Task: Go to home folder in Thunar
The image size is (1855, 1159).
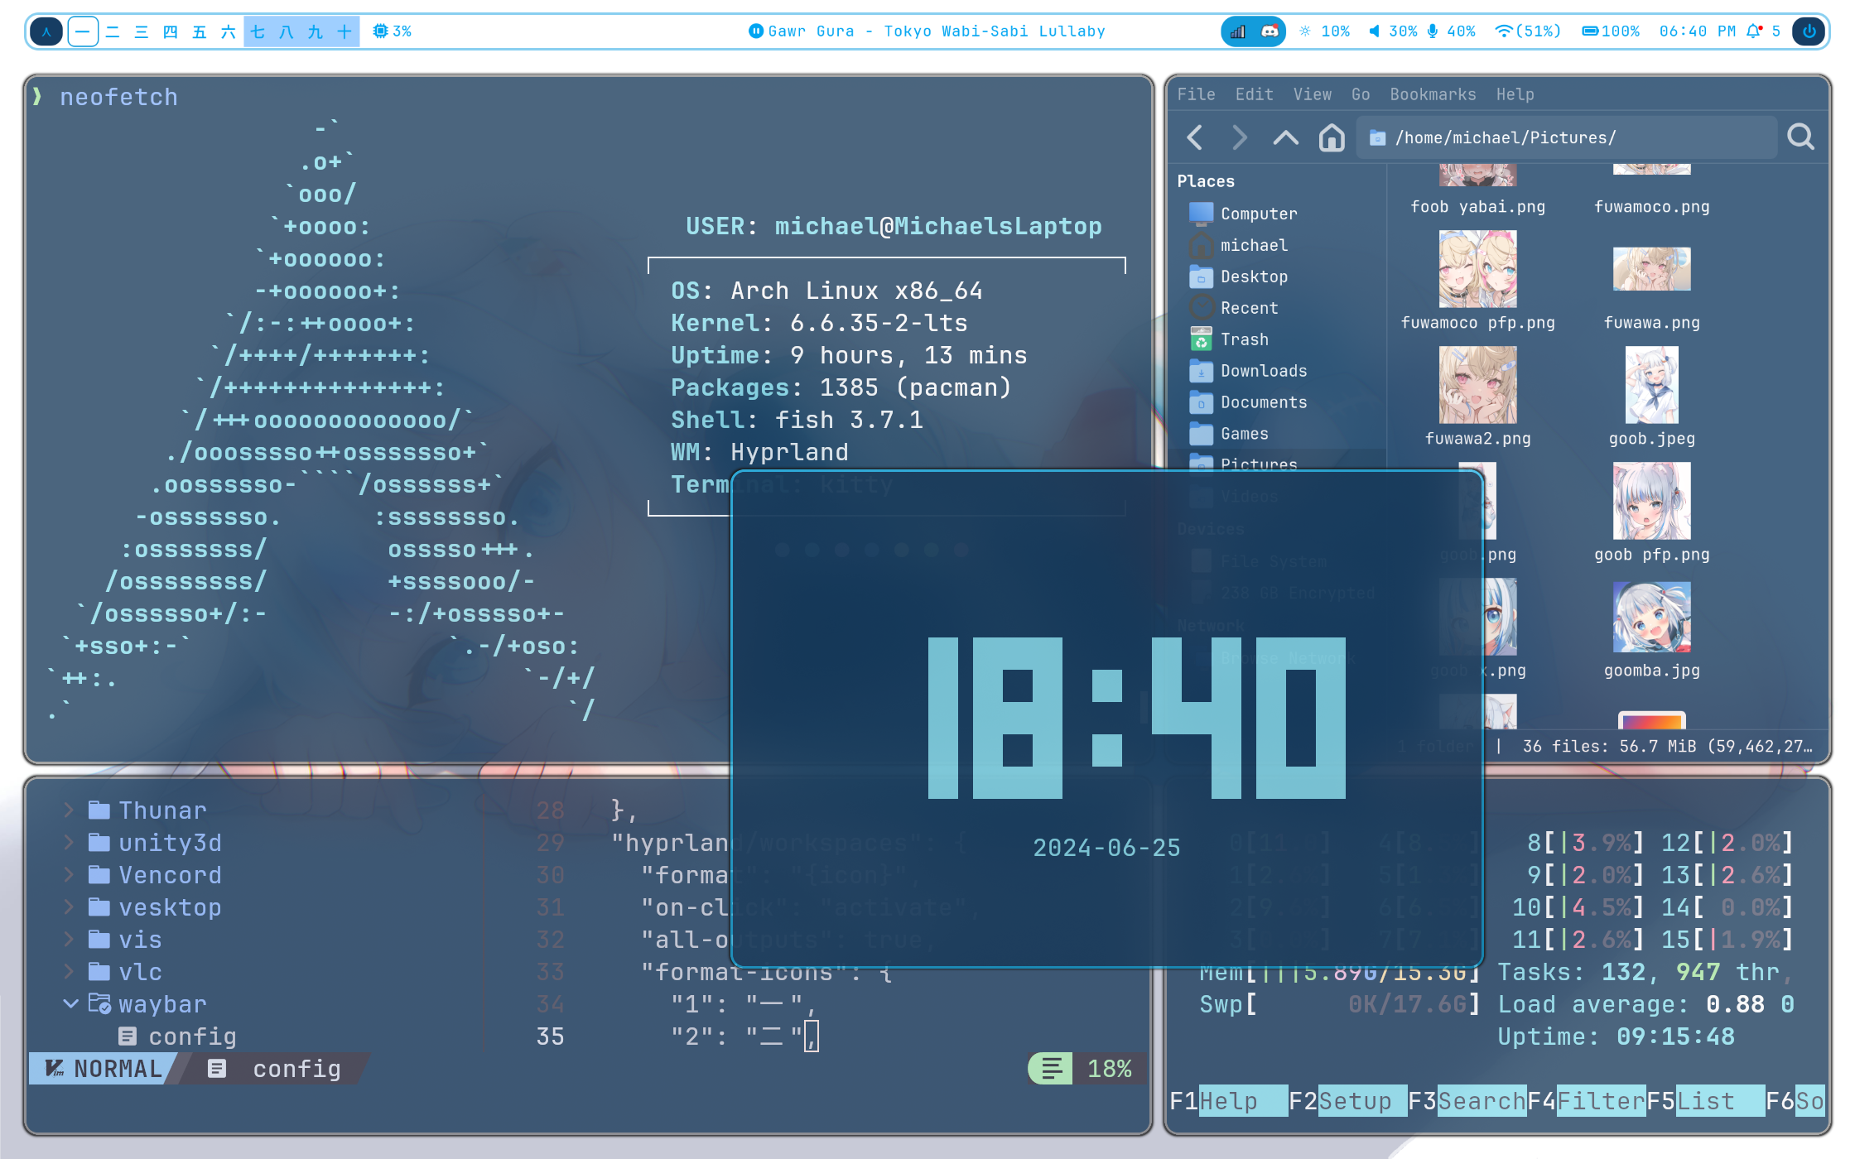Action: tap(1332, 137)
